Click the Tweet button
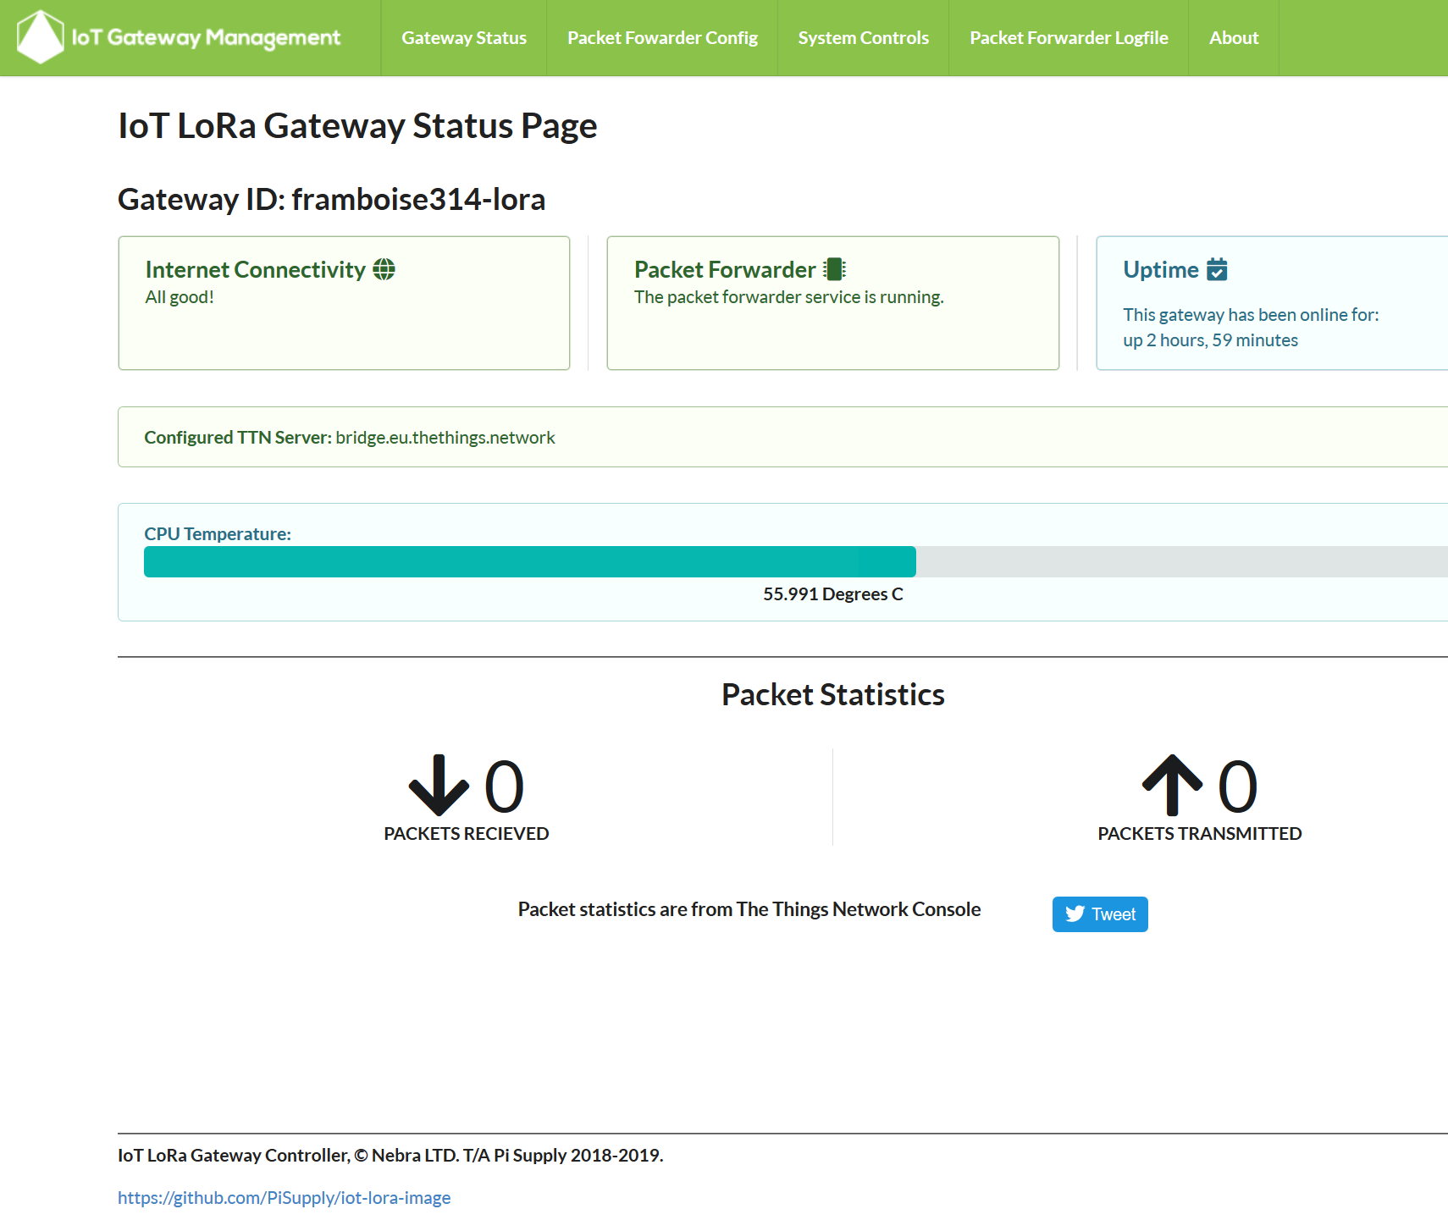The height and width of the screenshot is (1220, 1448). point(1100,914)
